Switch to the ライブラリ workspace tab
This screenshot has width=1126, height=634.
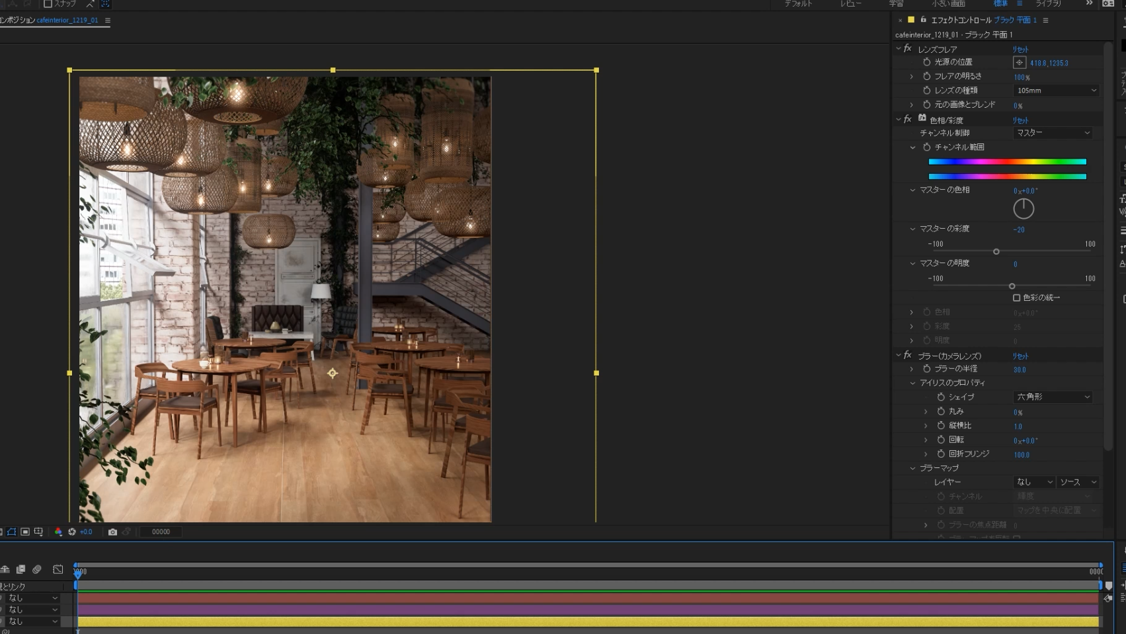tap(1048, 4)
